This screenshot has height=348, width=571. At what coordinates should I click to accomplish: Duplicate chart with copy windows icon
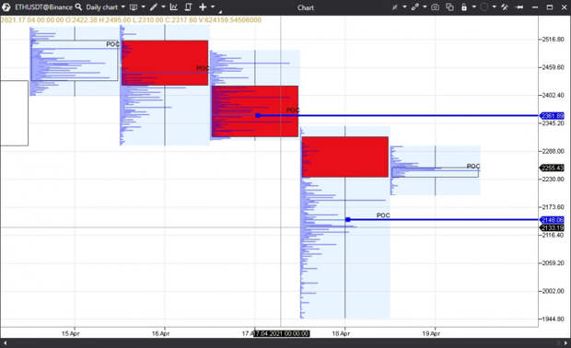pos(449,7)
